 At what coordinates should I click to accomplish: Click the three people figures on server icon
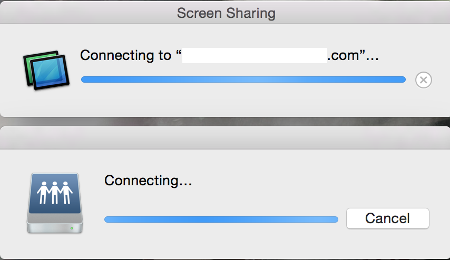pyautogui.click(x=54, y=193)
